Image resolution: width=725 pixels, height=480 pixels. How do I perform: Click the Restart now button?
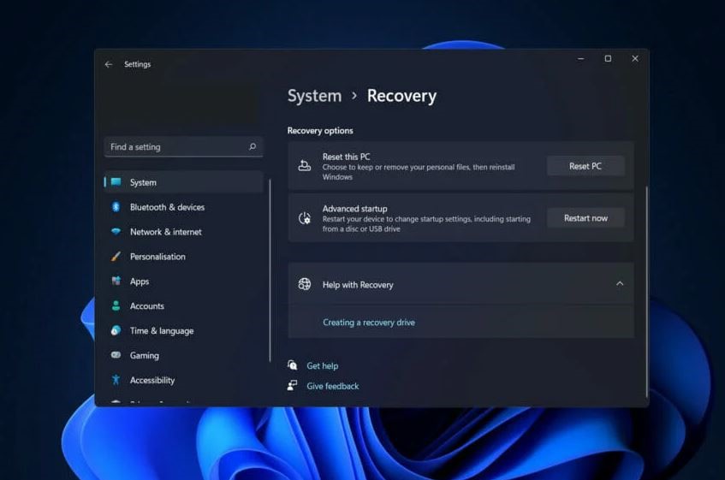tap(585, 218)
